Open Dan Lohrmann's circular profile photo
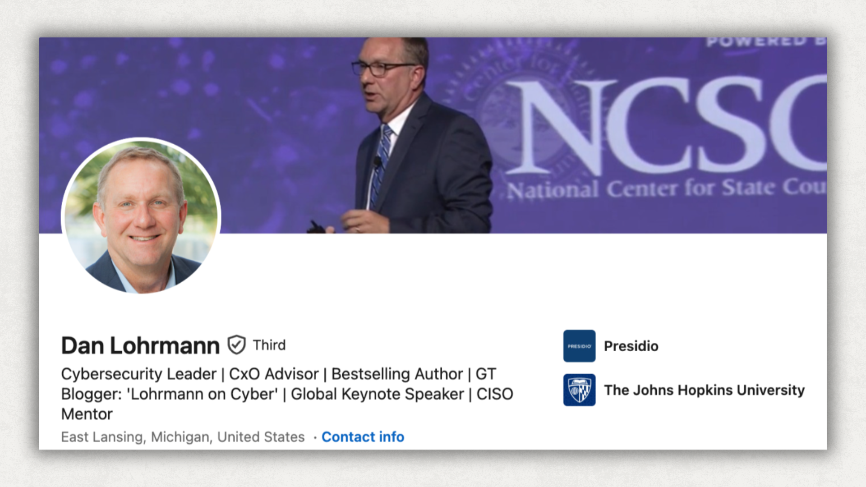The height and width of the screenshot is (487, 866). [x=141, y=216]
